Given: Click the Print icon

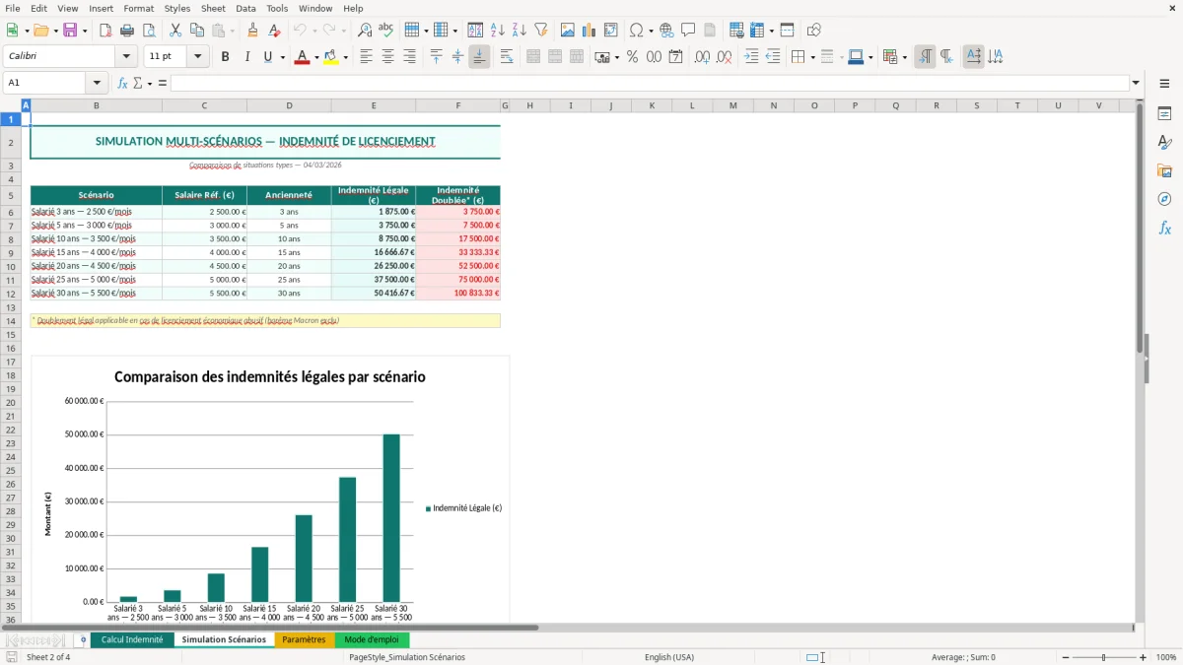Looking at the screenshot, I should click(x=127, y=31).
